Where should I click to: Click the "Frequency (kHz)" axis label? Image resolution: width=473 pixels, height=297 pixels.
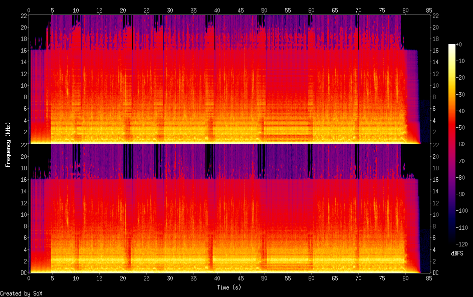coord(8,144)
